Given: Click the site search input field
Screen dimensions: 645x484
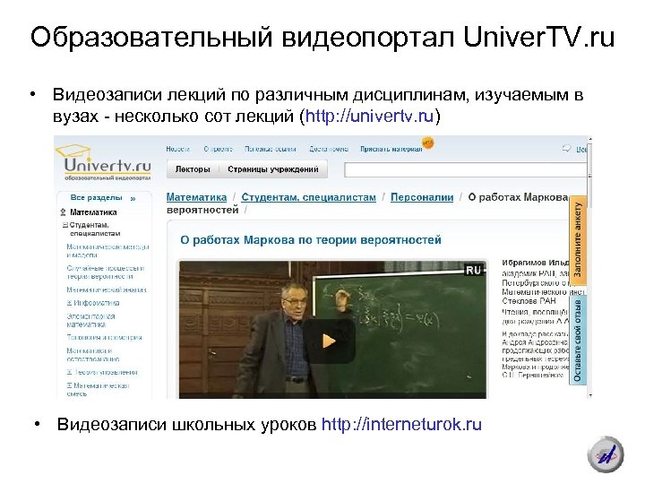Looking at the screenshot, I should 465,169.
